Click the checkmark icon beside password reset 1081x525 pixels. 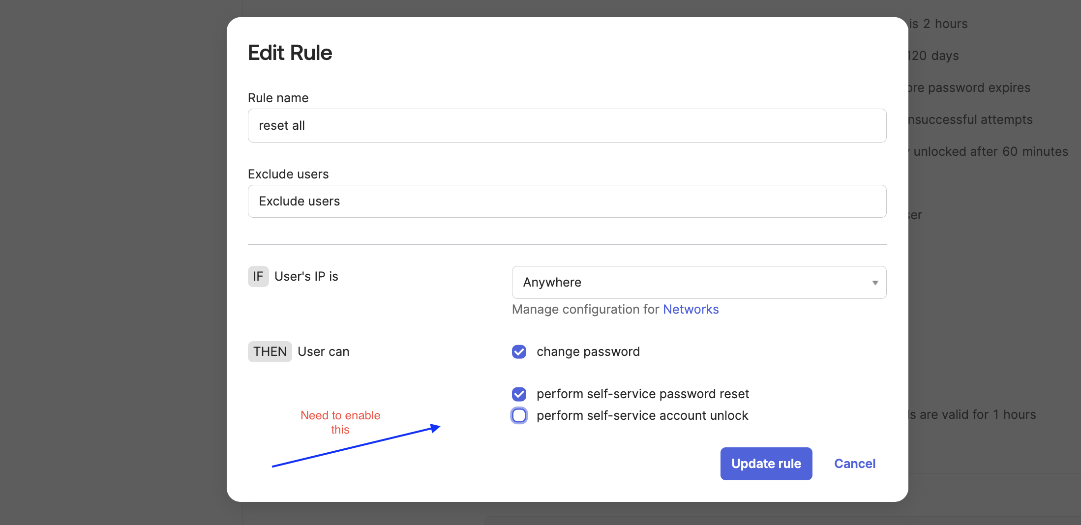(x=519, y=394)
